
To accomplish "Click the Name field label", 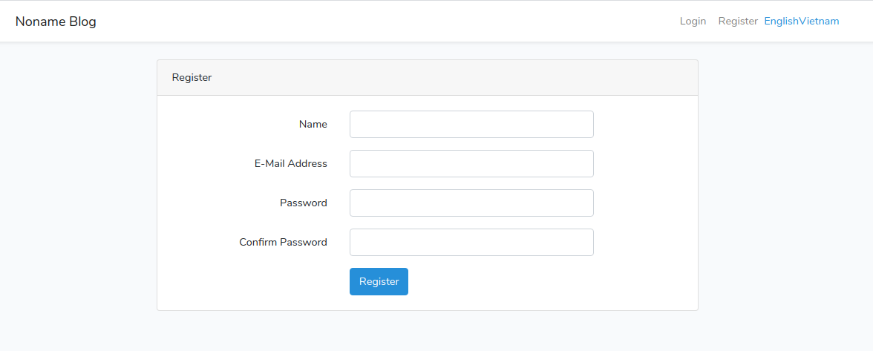I will tap(313, 125).
